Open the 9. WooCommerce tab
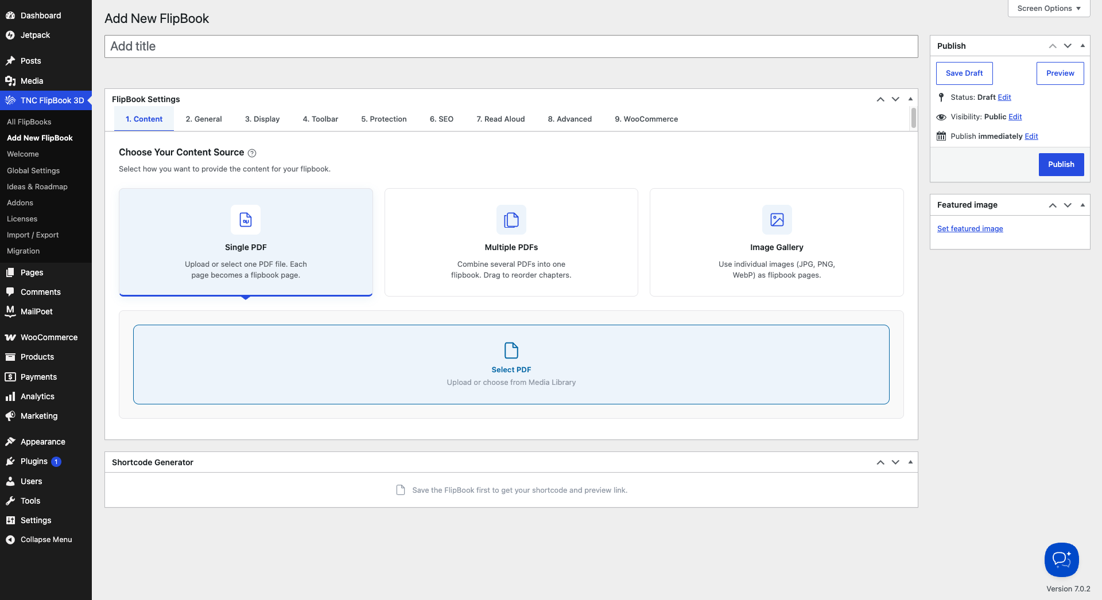Screen dimensions: 1102x600 (646, 119)
